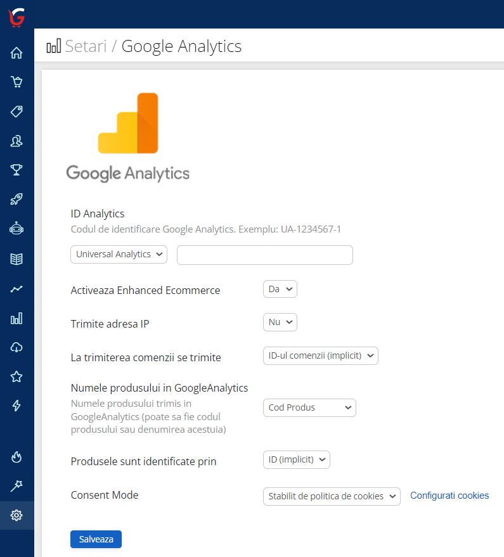Toggle the Activeaza Enhanced Ecommerce dropdown
The width and height of the screenshot is (504, 557).
tap(280, 289)
